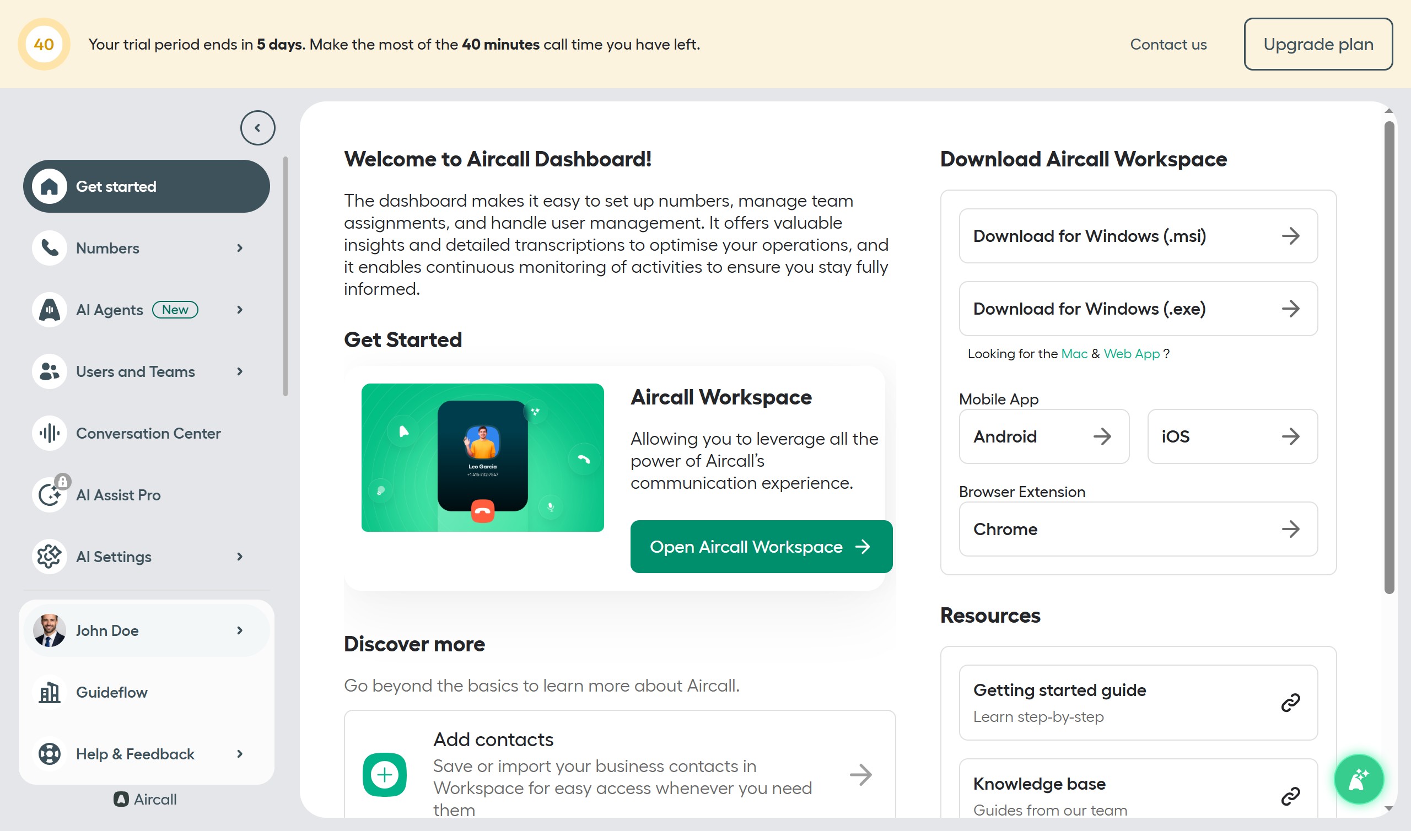Collapse the sidebar with the back chevron
1411x831 pixels.
point(257,128)
